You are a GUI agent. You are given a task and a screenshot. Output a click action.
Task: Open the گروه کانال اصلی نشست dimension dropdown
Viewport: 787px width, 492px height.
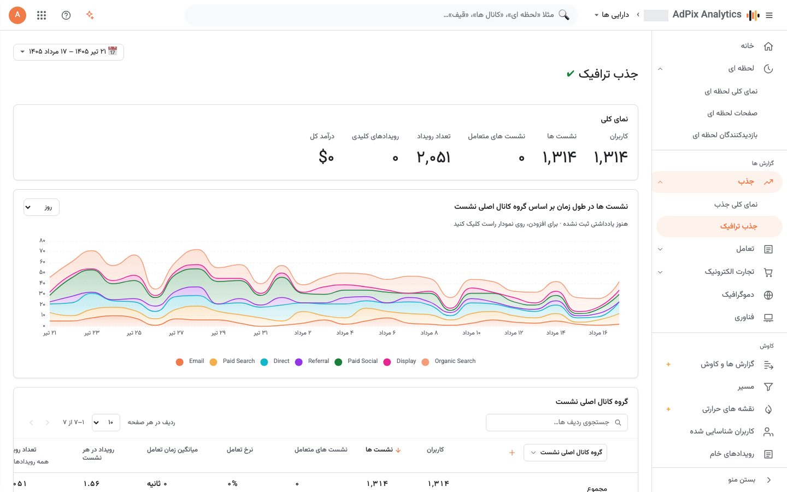tap(565, 453)
